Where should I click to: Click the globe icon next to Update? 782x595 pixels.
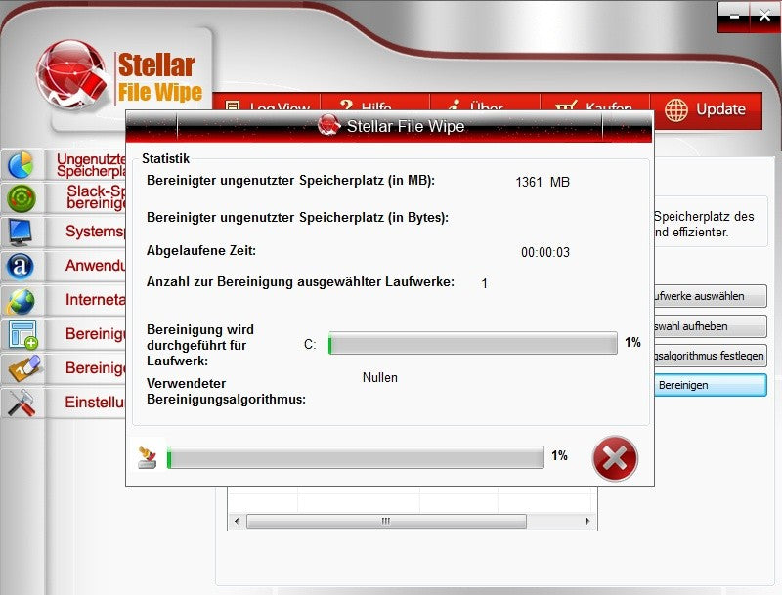click(x=676, y=109)
